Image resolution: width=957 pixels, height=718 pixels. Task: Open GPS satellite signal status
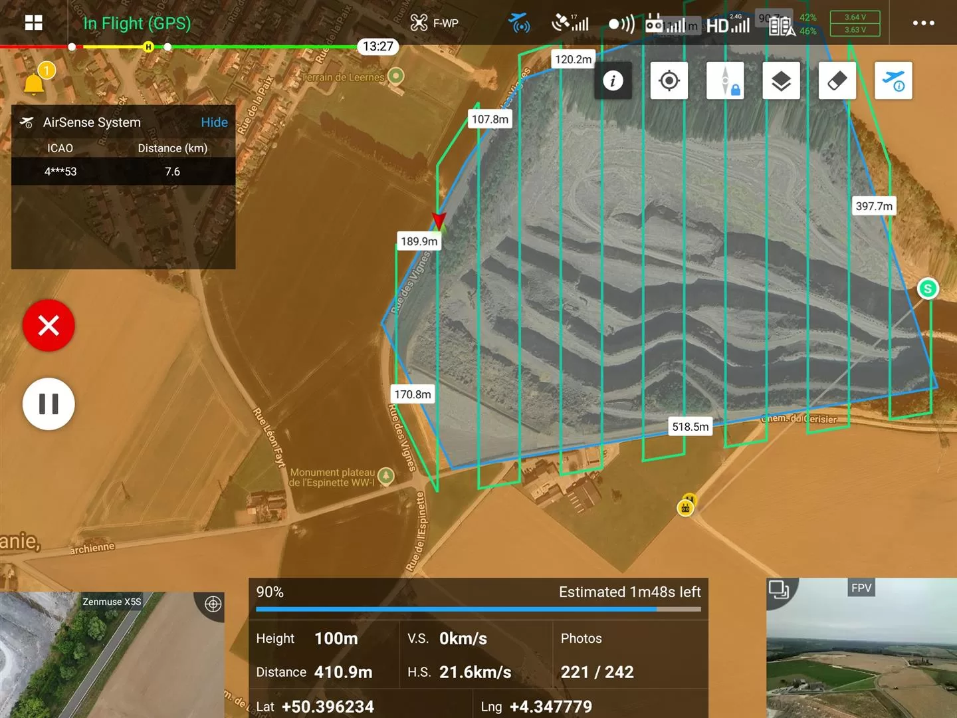click(570, 23)
